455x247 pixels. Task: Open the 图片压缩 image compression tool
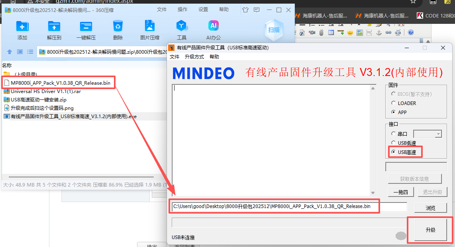150,27
